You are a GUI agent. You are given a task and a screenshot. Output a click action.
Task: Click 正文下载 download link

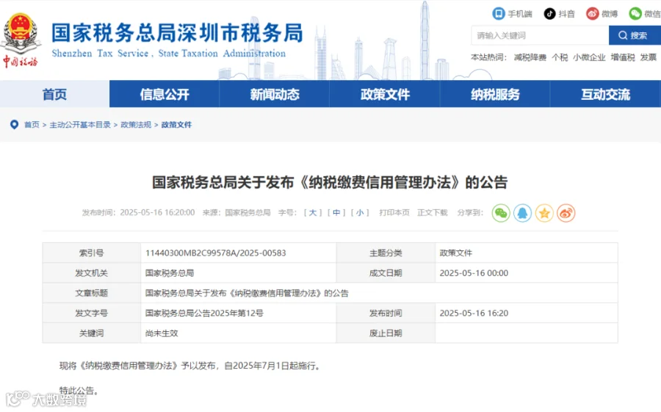[x=433, y=212]
